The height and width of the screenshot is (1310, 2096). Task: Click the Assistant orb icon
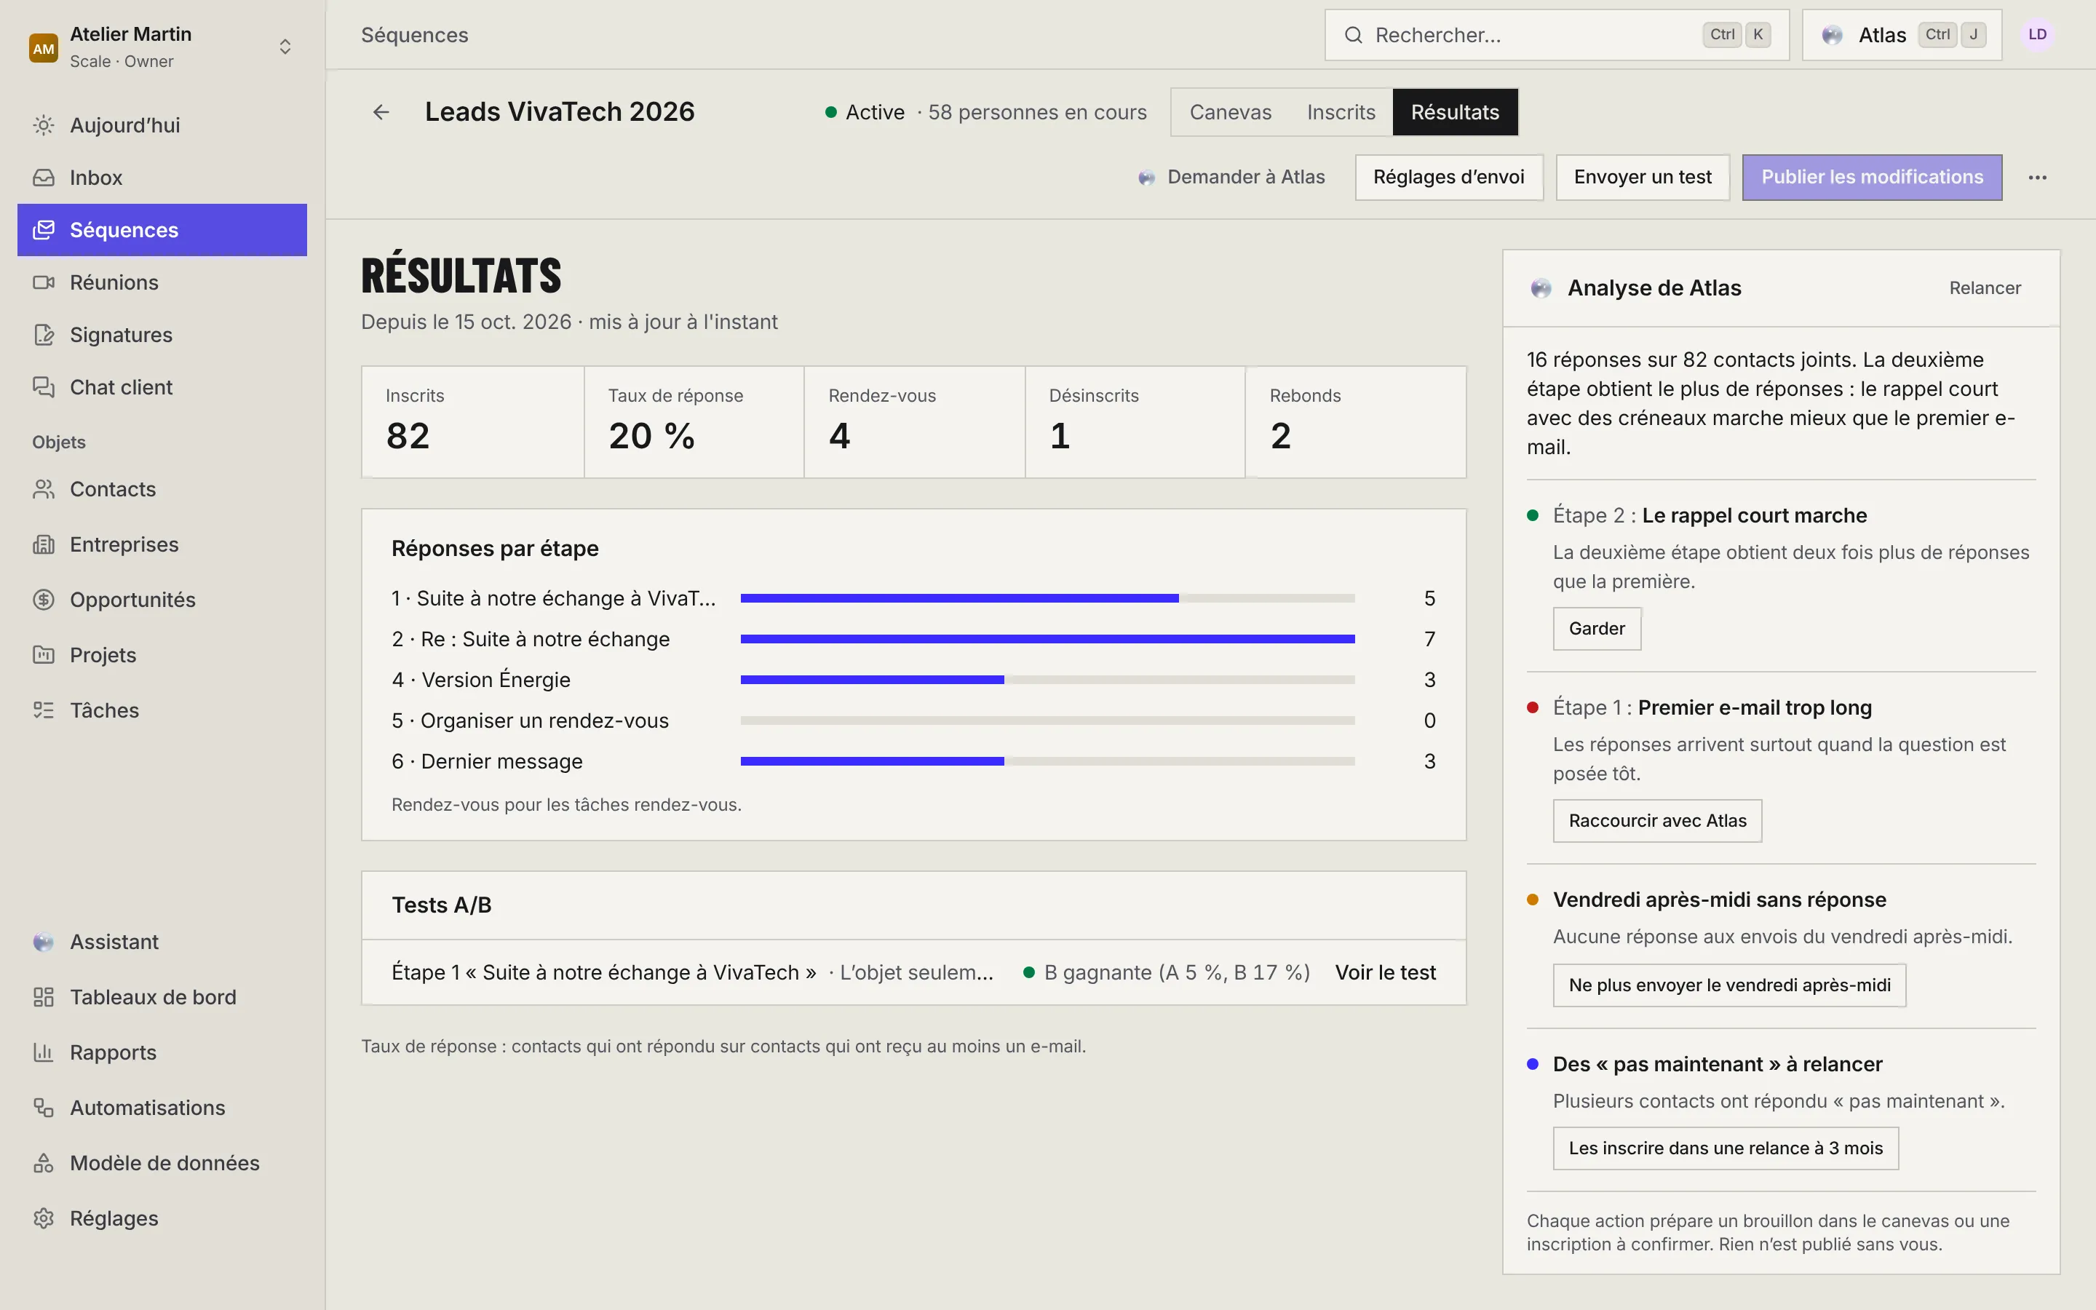(x=44, y=942)
